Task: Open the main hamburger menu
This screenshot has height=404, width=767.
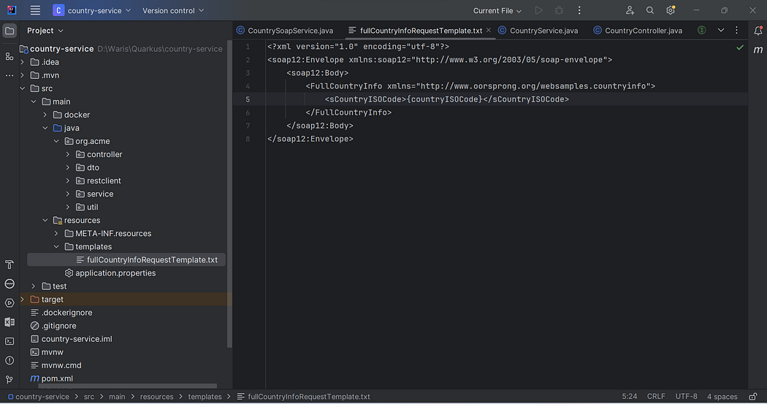Action: (x=35, y=10)
